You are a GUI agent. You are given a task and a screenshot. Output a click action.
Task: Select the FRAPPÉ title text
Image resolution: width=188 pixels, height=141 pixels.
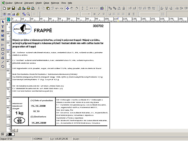tap(43, 31)
